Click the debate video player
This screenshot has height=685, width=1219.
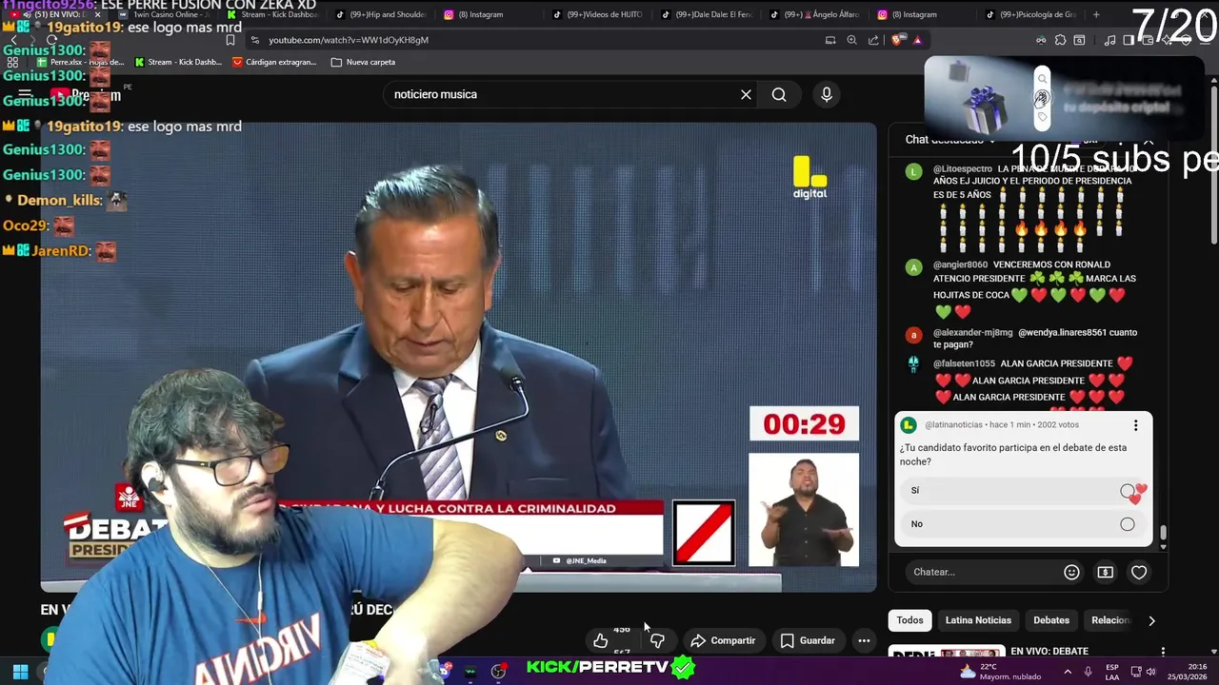pyautogui.click(x=458, y=357)
